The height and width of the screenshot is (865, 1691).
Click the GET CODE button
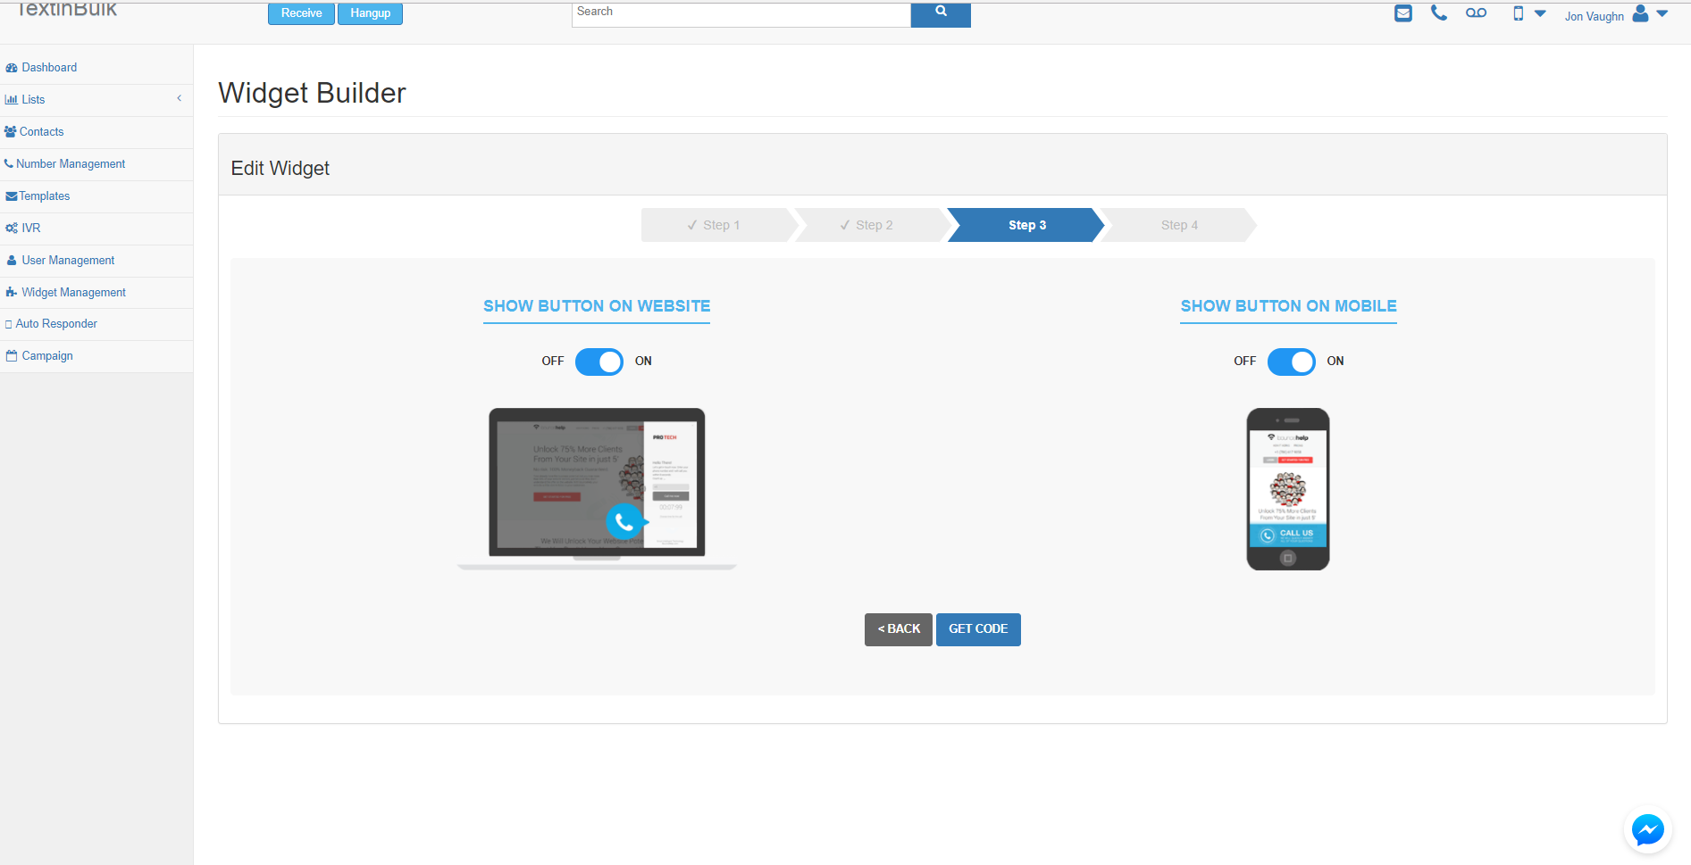point(978,629)
